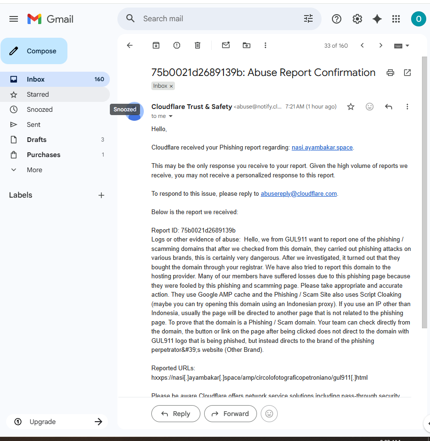Image resolution: width=430 pixels, height=441 pixels.
Task: Expand More sidebar items
Action: click(x=55, y=170)
